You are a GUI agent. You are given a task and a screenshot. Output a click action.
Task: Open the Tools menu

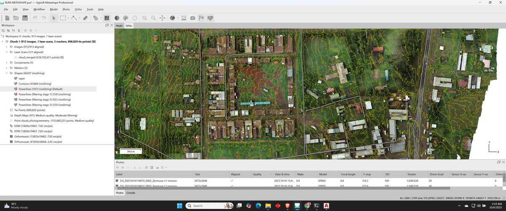[x=90, y=9]
